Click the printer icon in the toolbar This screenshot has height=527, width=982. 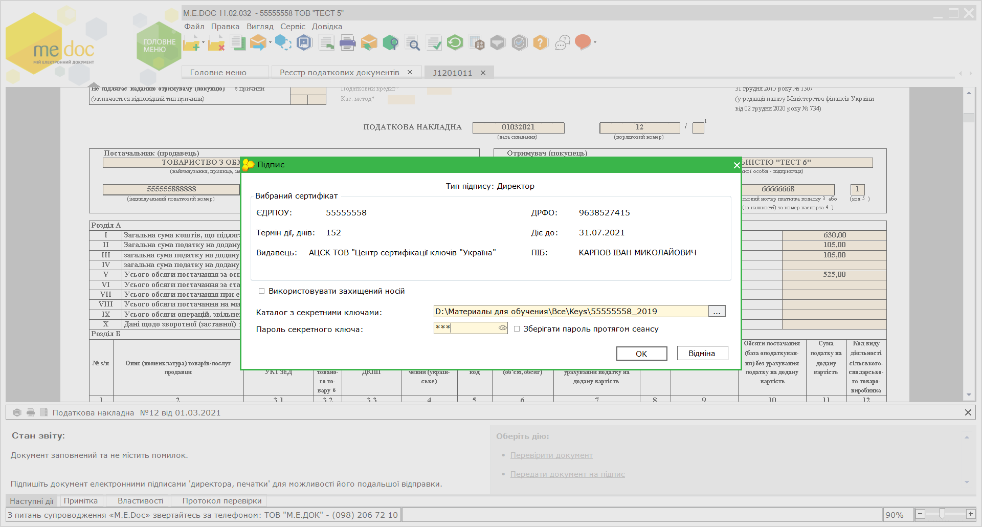coord(348,42)
